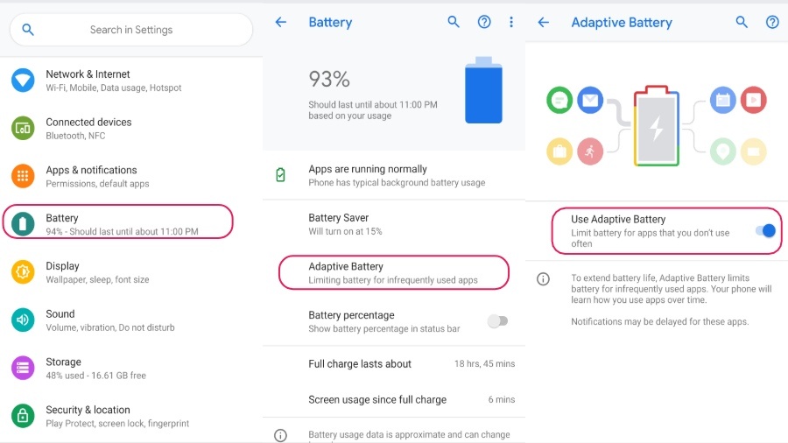Screen dimensions: 788x443
Task: Click the search icon in Battery header
Action: pyautogui.click(x=454, y=23)
